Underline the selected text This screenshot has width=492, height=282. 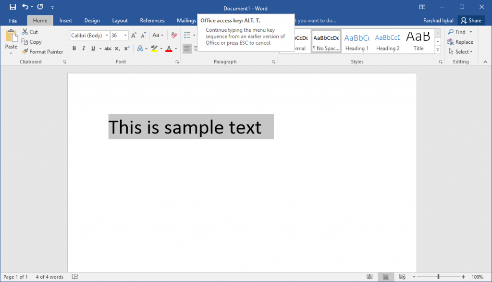93,48
